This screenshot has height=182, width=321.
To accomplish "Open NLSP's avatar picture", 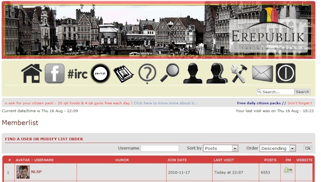I will tap(23, 172).
